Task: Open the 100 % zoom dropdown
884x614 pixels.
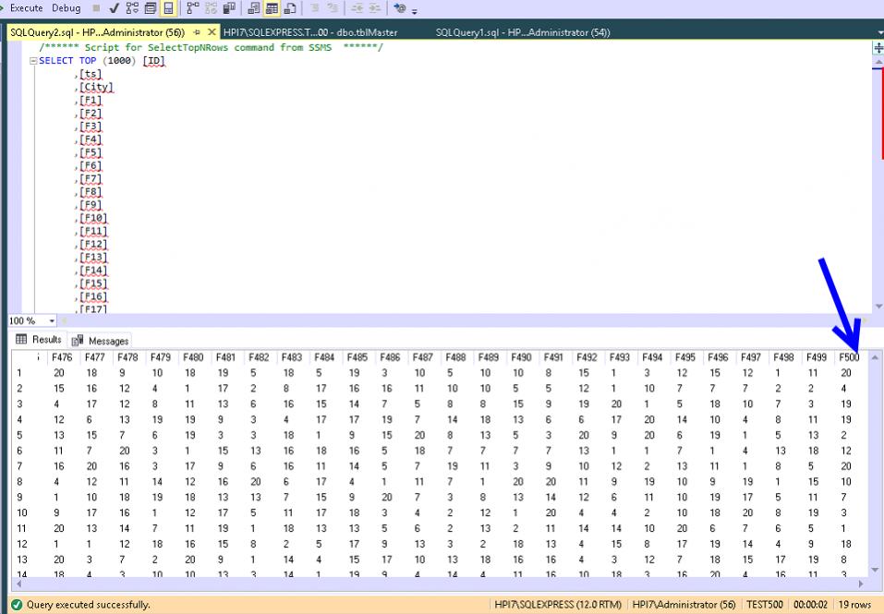Action: point(52,321)
